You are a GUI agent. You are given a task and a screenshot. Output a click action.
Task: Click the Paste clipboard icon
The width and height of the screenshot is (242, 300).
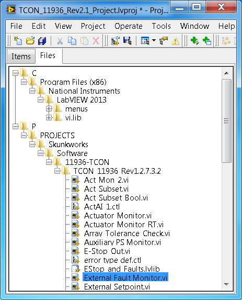(x=84, y=41)
